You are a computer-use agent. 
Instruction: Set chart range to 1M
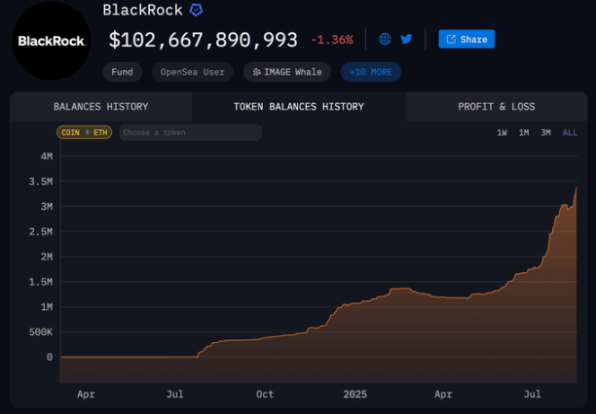tap(524, 132)
